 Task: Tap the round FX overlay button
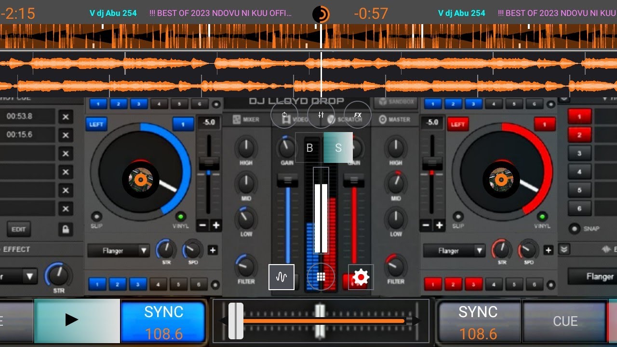coord(358,115)
